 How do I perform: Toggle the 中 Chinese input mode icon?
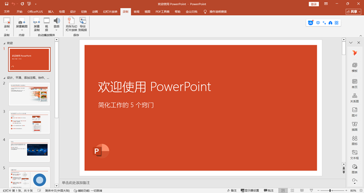pyautogui.click(x=318, y=23)
